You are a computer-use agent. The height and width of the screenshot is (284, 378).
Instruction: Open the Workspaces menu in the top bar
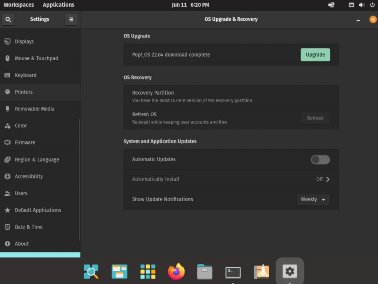point(18,5)
